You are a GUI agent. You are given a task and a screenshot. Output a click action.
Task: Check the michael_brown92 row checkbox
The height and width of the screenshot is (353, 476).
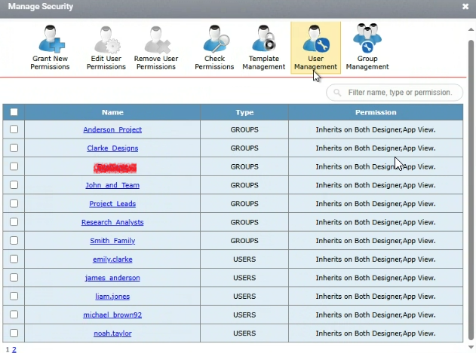14,315
